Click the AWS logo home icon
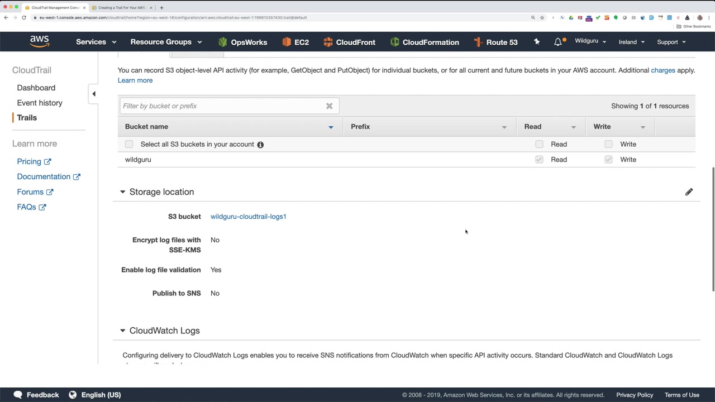 coord(39,42)
